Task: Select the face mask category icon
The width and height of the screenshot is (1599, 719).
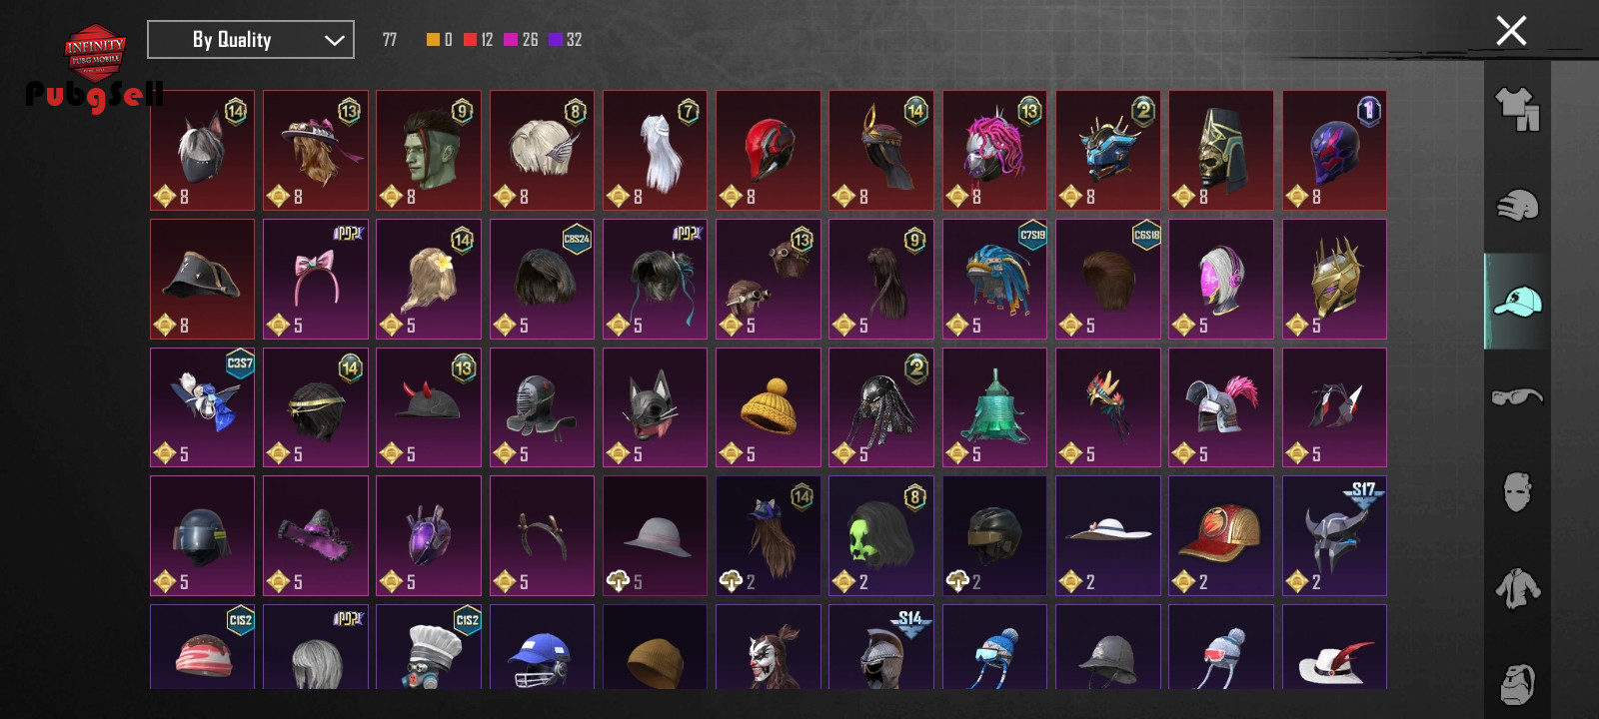Action: tap(1517, 492)
